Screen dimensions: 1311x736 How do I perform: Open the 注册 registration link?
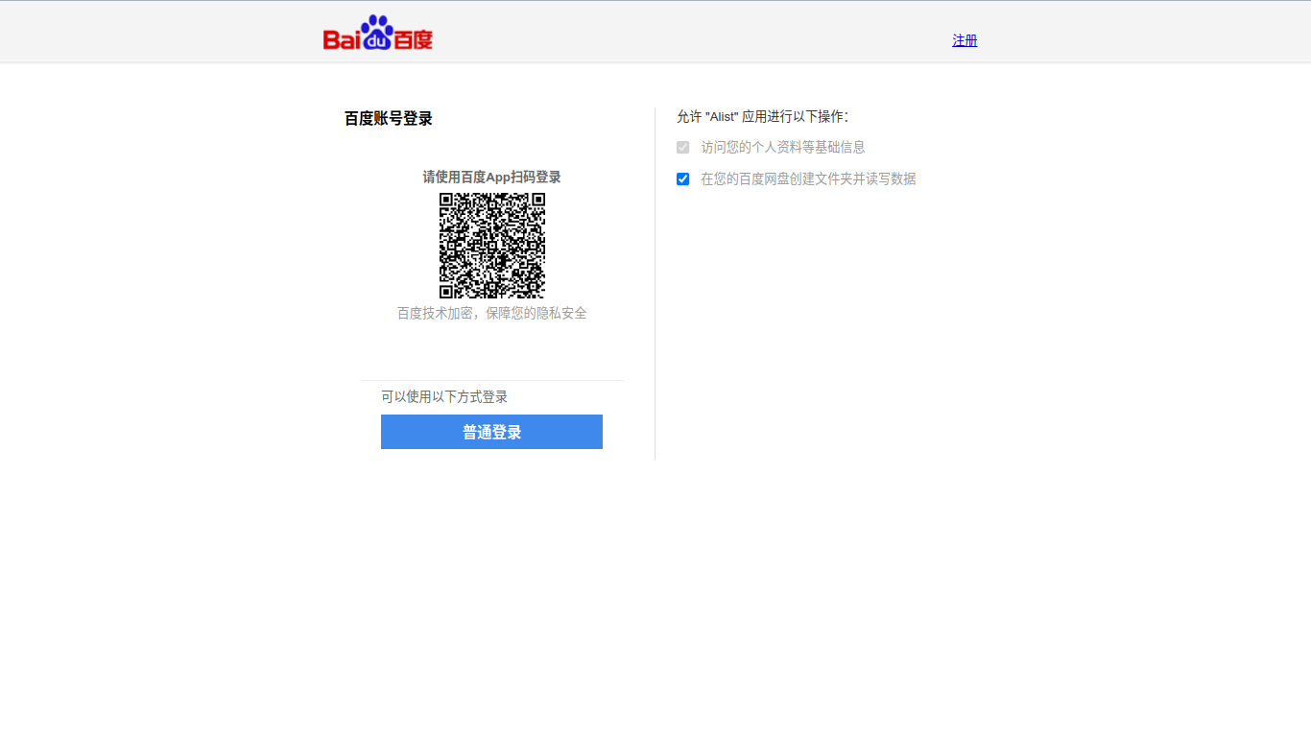965,40
